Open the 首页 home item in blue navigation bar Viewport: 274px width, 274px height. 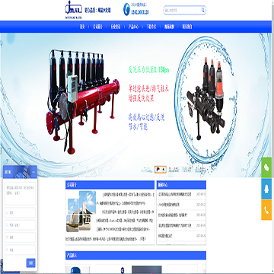pyautogui.click(x=82, y=27)
